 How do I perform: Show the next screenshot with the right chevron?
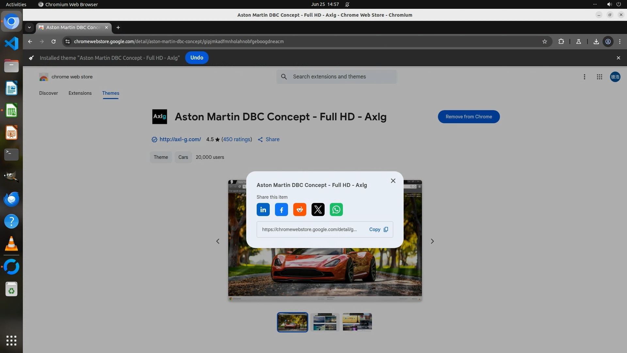(x=432, y=241)
